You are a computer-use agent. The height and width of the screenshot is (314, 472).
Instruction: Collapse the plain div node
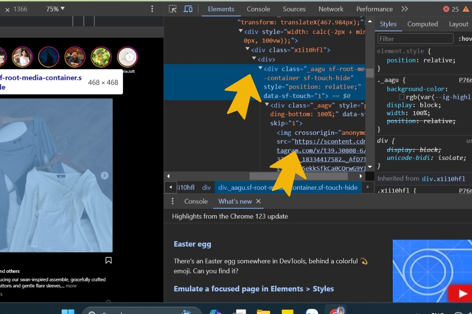[x=254, y=59]
